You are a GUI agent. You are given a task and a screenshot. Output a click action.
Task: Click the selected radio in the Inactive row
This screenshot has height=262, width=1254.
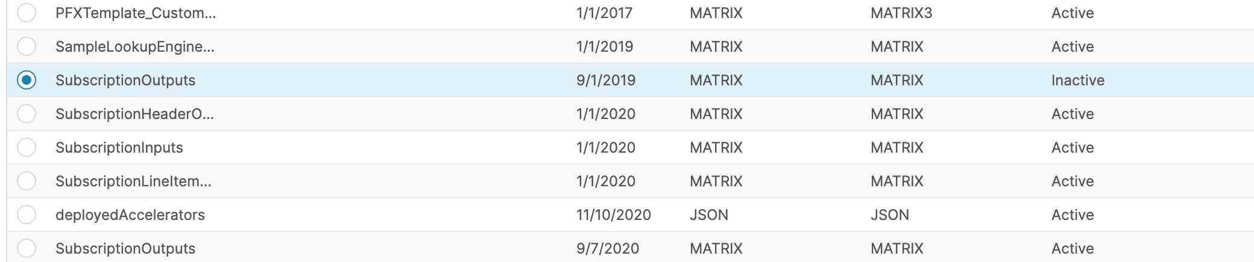(x=27, y=80)
